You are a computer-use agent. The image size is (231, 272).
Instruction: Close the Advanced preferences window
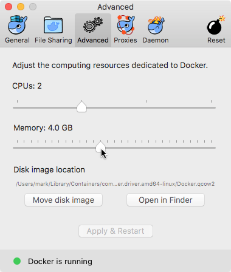[9, 7]
